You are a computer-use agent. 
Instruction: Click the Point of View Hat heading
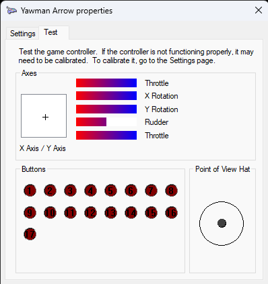tap(222, 169)
